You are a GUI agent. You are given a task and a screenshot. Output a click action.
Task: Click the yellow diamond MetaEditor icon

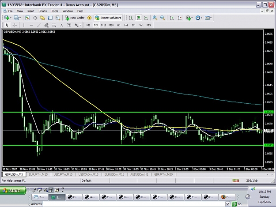tap(89, 18)
